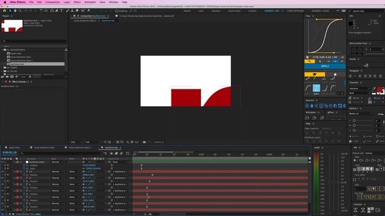
Task: Open the Helvetica font family dropdown
Action: point(360,88)
